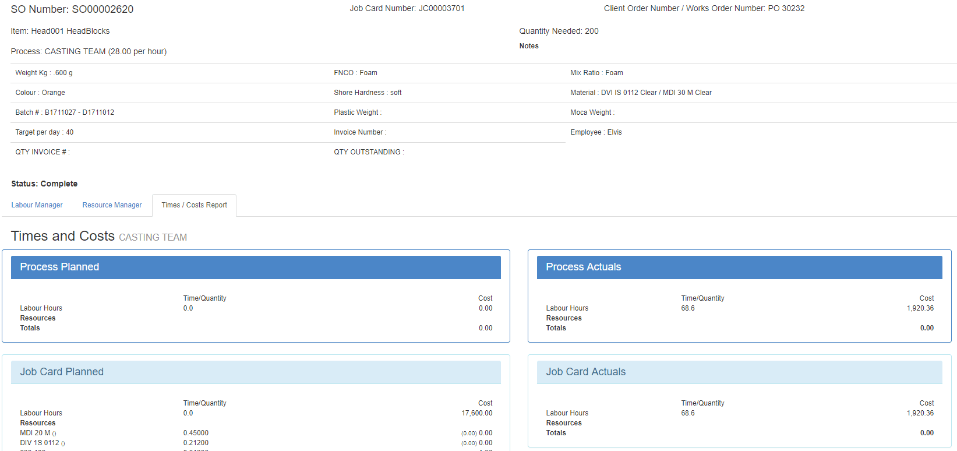Click the SO Number SO00002620 text
Viewport: 957px width, 451px height.
[x=72, y=9]
